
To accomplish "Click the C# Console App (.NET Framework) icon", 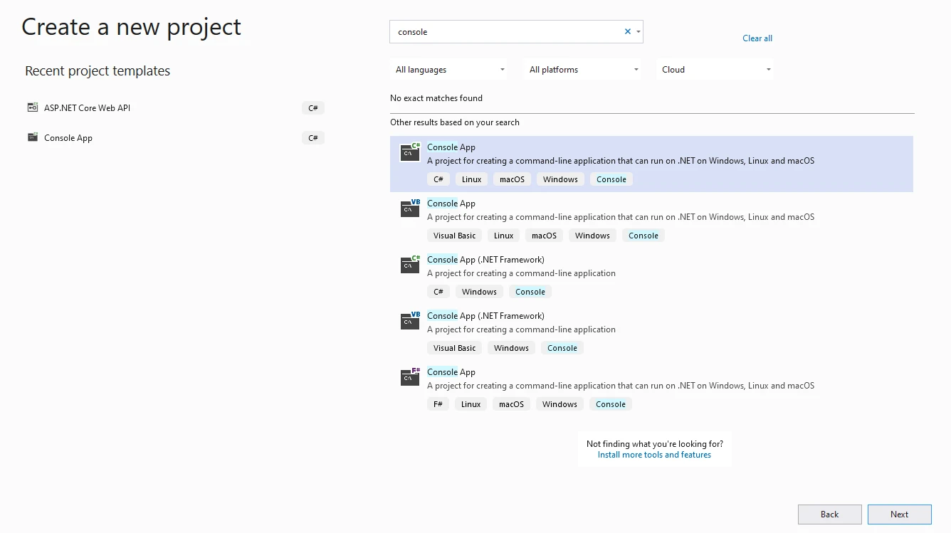I will click(410, 264).
